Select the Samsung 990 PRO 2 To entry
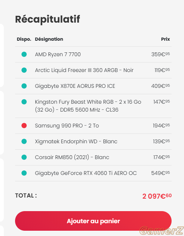Viewport: 184px width, 236px height. tap(67, 126)
